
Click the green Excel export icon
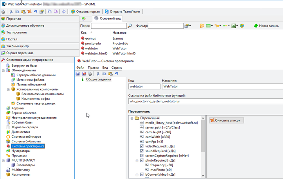tap(234, 26)
